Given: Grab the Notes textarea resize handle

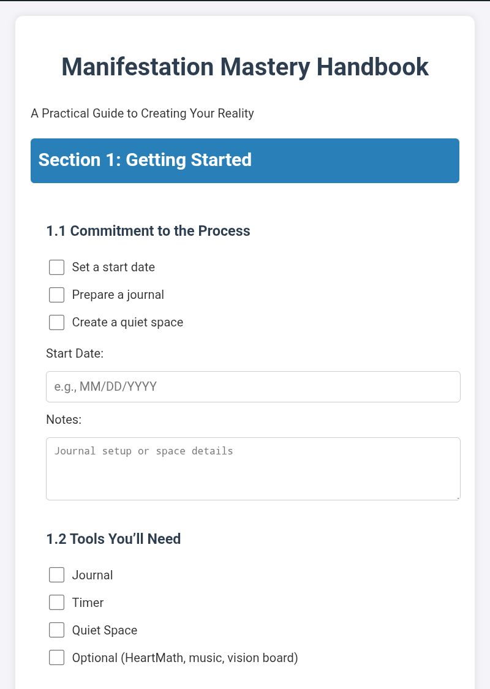Looking at the screenshot, I should click(x=458, y=497).
